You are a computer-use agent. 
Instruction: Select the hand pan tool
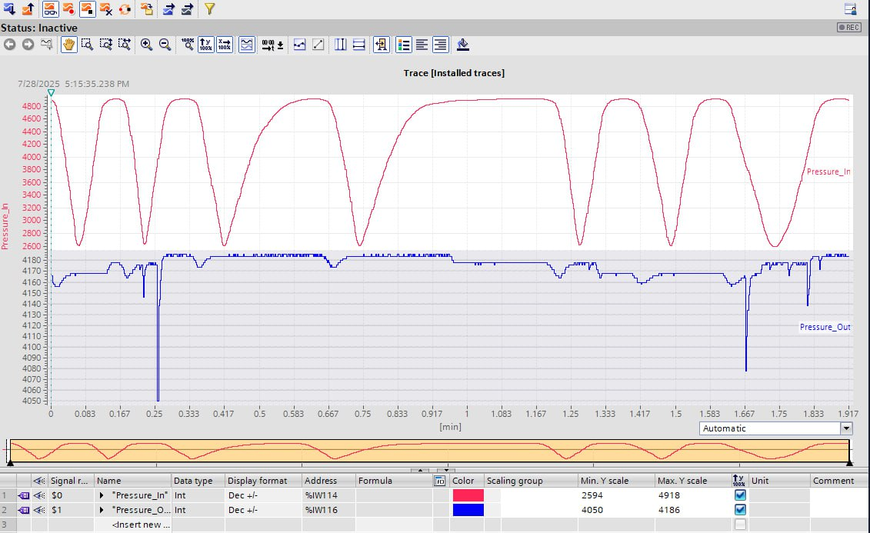pyautogui.click(x=68, y=45)
